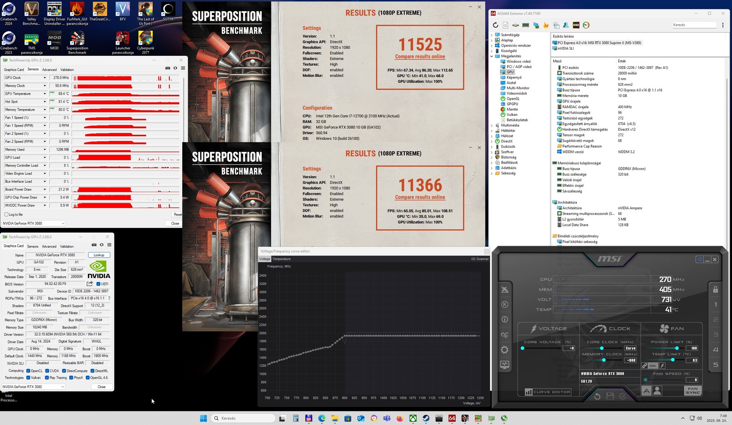Viewport: 732px width, 425px height.
Task: Open AIDA64 CPU chip tool icon
Action: [515, 25]
